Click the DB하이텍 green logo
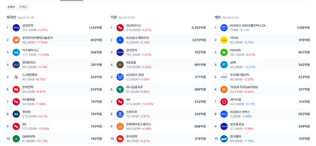The width and height of the screenshot is (316, 146). pyautogui.click(x=16, y=139)
